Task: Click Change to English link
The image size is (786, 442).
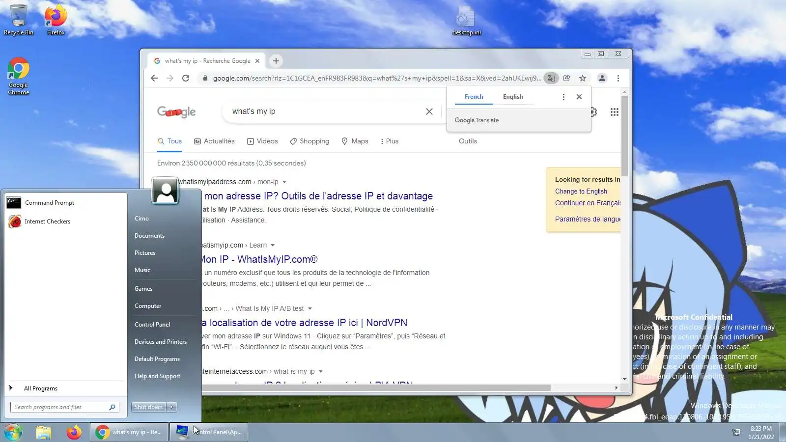Action: [581, 192]
